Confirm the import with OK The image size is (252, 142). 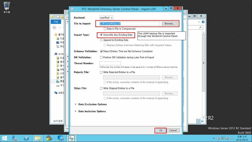(x=161, y=130)
